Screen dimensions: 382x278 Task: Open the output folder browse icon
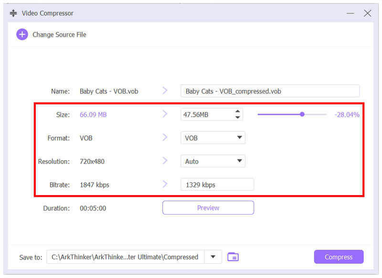pyautogui.click(x=233, y=257)
